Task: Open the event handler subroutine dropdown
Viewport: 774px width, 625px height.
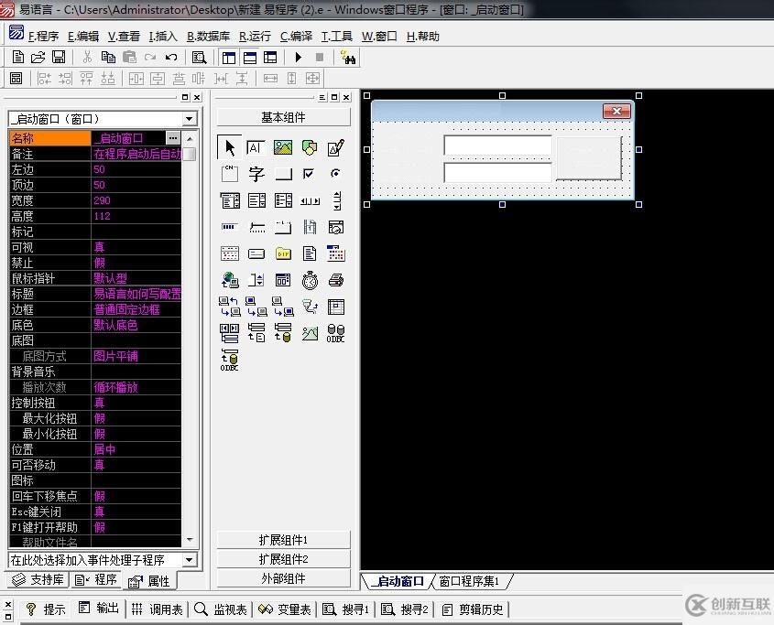Action: pyautogui.click(x=190, y=559)
